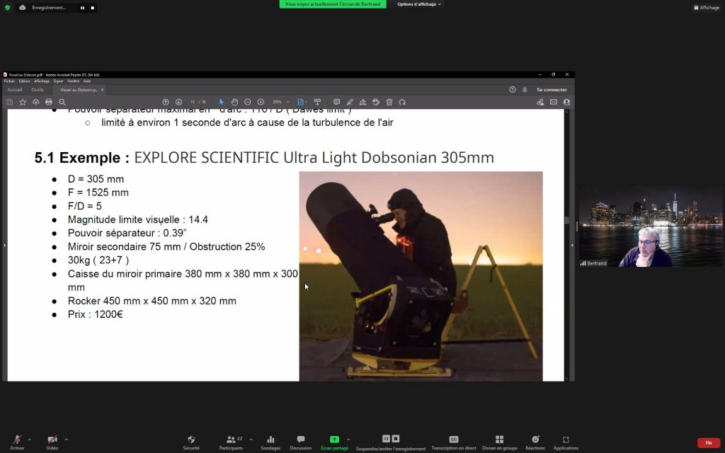The height and width of the screenshot is (453, 725).
Task: Open the Edition menu in Acrobat
Action: point(24,81)
